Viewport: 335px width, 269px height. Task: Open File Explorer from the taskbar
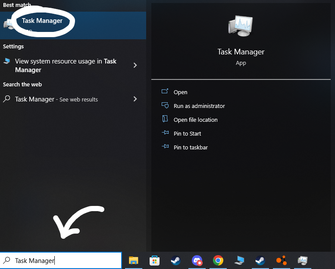tap(134, 260)
